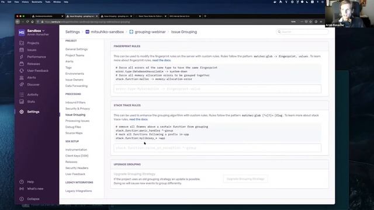This screenshot has height=210, width=374.
Task: Open Legacy Integrations settings
Action: click(78, 191)
